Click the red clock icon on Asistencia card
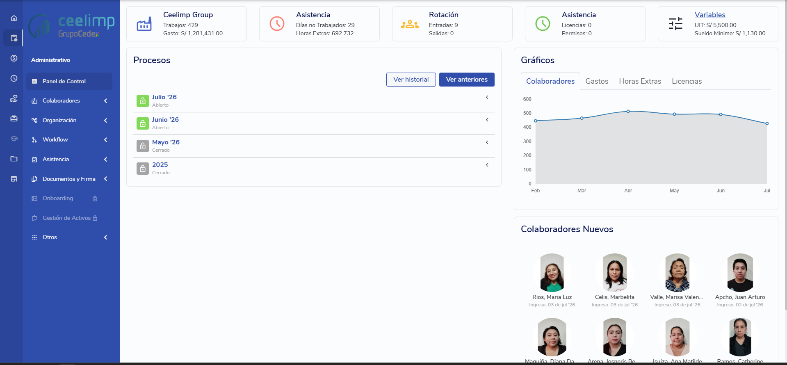The height and width of the screenshot is (365, 787). point(277,24)
